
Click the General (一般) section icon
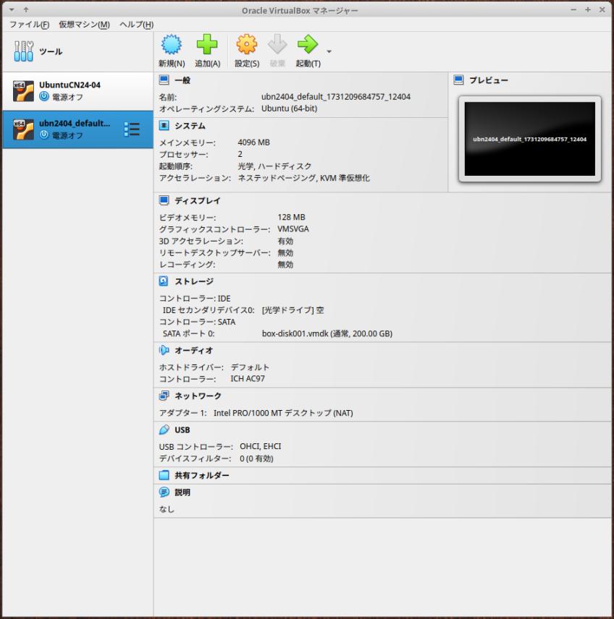(164, 80)
